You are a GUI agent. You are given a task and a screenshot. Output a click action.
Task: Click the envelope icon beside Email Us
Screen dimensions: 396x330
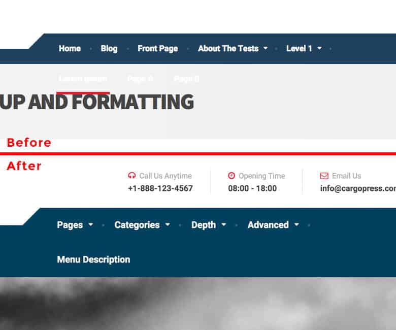(324, 176)
